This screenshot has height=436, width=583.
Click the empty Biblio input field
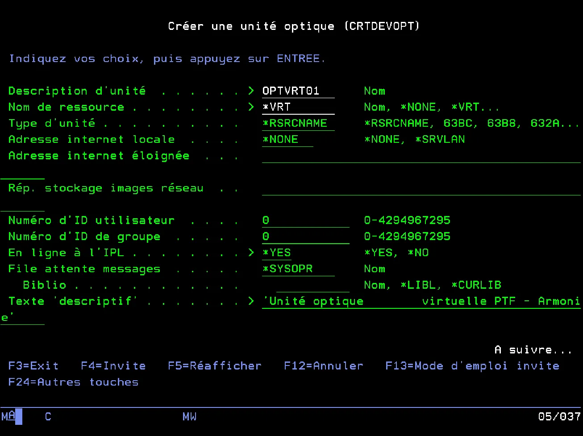pyautogui.click(x=312, y=285)
